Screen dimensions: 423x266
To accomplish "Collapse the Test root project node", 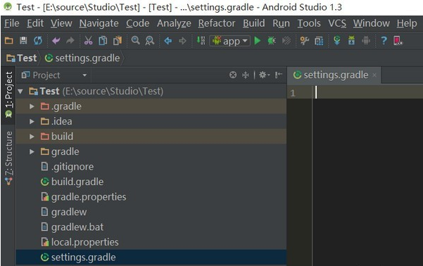I will pyautogui.click(x=20, y=91).
